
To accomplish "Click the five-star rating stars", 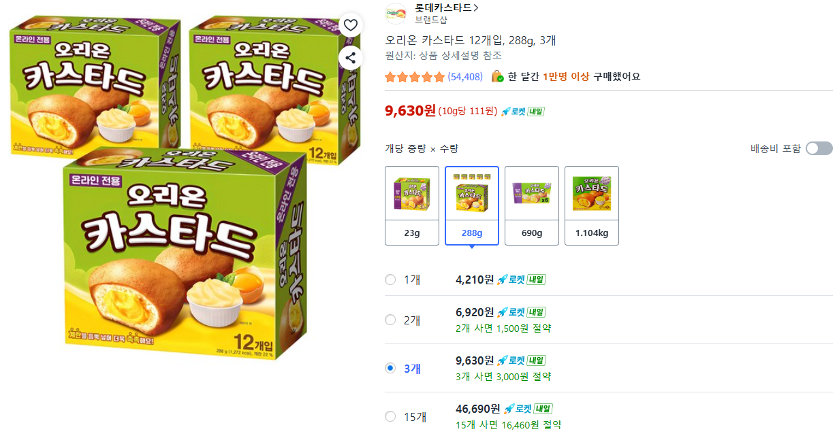I will pyautogui.click(x=414, y=77).
